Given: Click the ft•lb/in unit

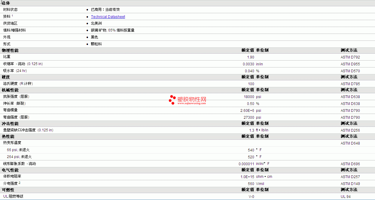Looking at the screenshot, I should (262, 130).
